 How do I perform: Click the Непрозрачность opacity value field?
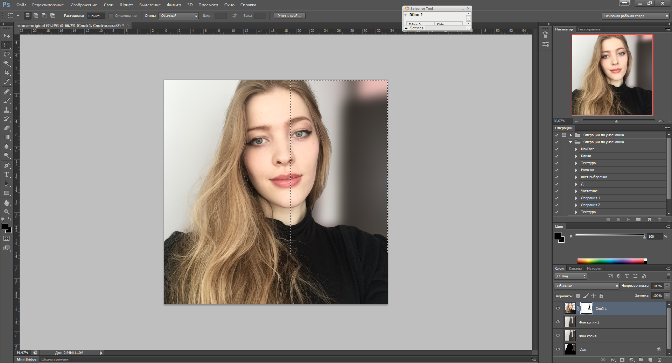pyautogui.click(x=657, y=286)
